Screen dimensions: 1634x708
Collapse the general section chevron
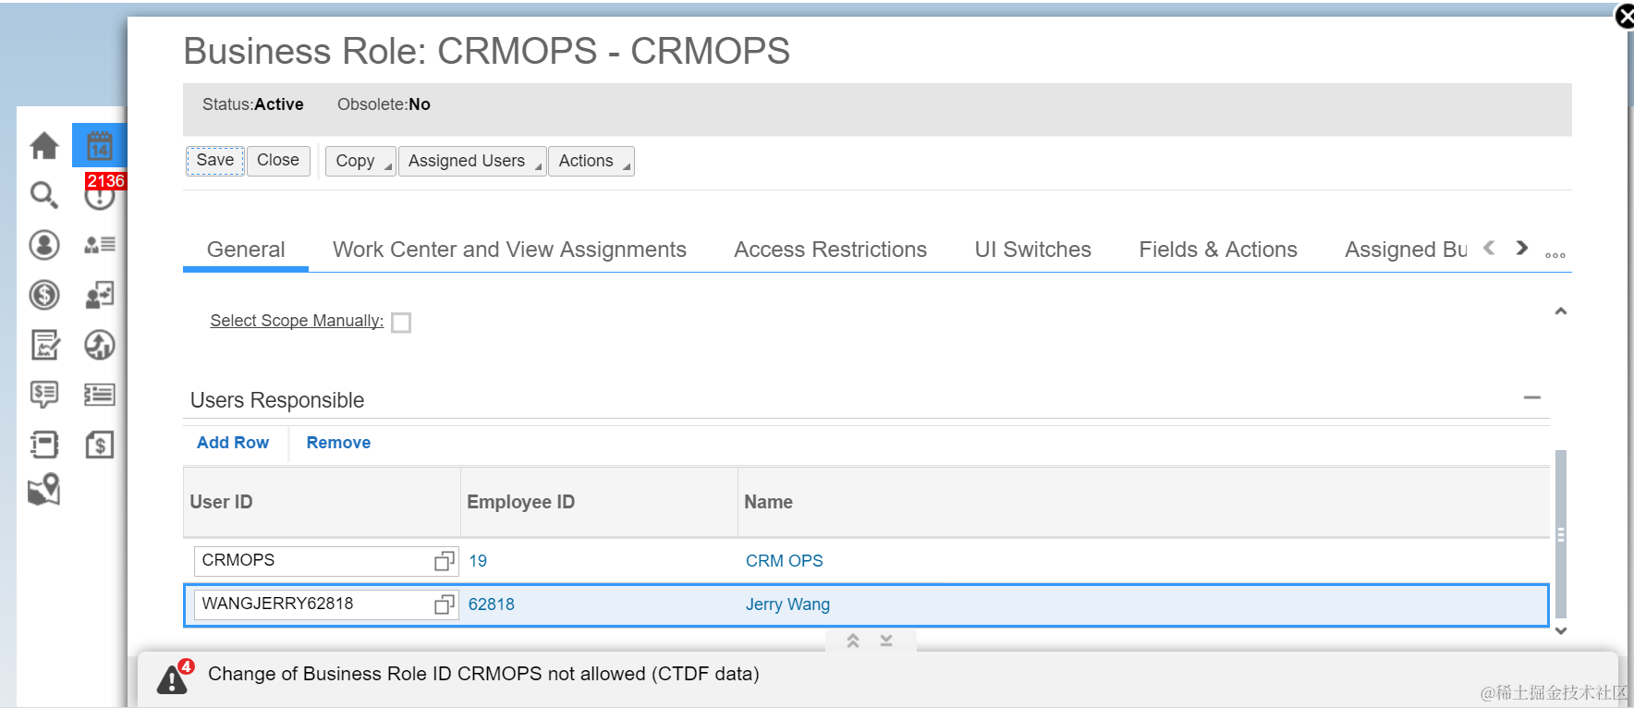coord(1561,311)
